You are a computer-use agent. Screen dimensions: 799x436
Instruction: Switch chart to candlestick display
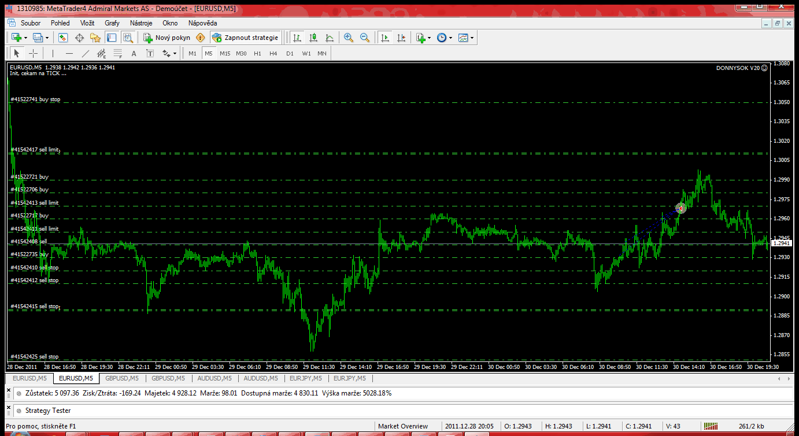pyautogui.click(x=313, y=38)
